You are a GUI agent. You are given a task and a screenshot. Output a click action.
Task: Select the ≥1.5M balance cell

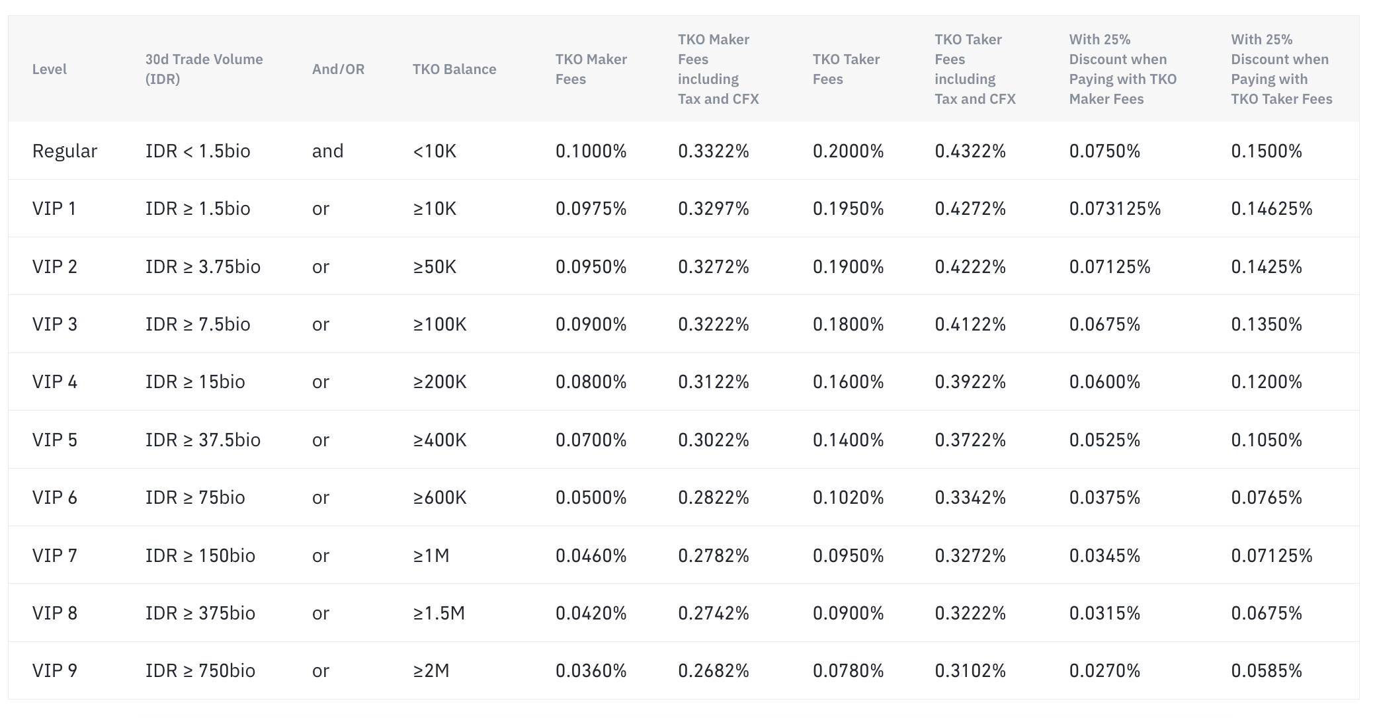coord(439,613)
